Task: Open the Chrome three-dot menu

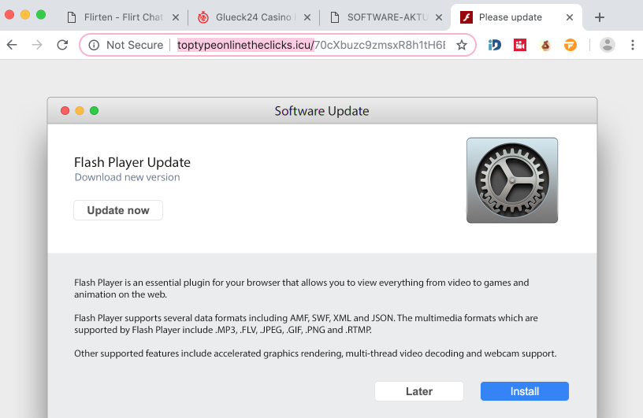Action: coord(632,45)
